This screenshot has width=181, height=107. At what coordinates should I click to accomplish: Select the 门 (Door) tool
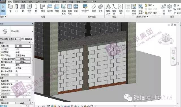[16, 8]
